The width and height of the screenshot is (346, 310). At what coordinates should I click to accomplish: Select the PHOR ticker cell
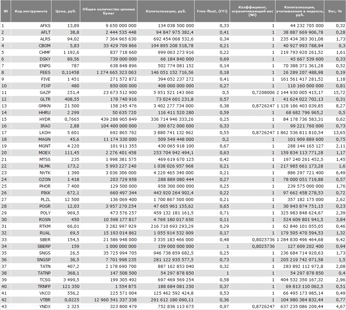31,186
